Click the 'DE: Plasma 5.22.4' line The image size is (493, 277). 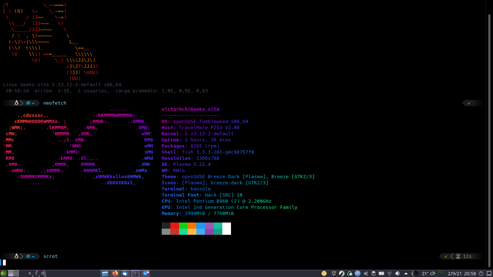coord(186,164)
